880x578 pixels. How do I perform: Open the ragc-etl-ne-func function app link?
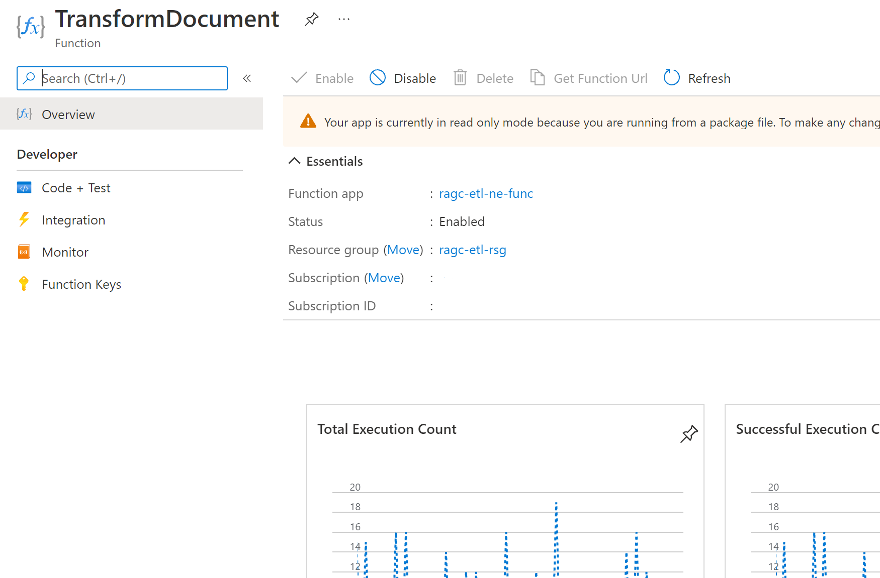pyautogui.click(x=486, y=193)
